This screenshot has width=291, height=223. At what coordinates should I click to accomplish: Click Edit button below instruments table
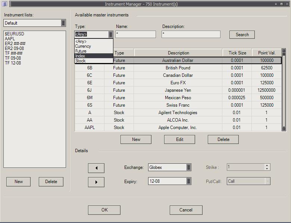click(x=179, y=139)
